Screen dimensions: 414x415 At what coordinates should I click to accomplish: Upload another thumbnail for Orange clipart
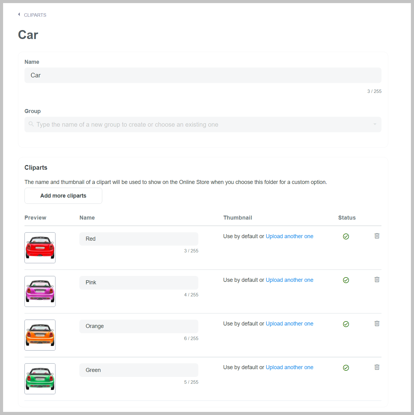(289, 324)
